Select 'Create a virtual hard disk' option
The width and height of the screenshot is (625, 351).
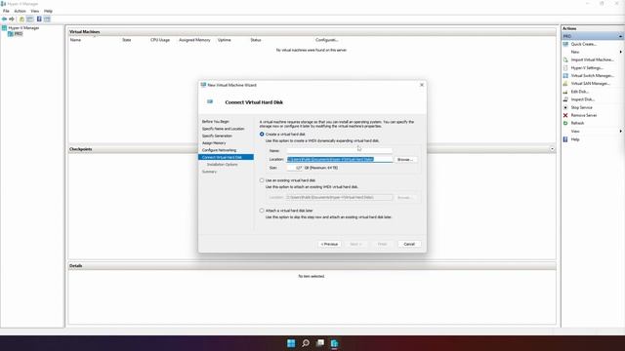click(262, 135)
